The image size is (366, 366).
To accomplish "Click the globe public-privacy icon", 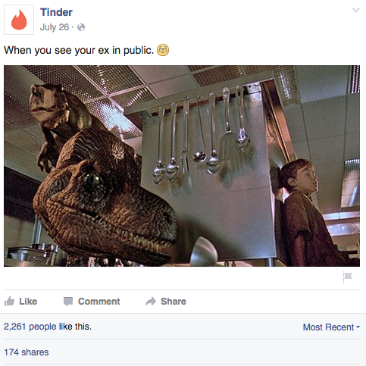I will pyautogui.click(x=81, y=27).
